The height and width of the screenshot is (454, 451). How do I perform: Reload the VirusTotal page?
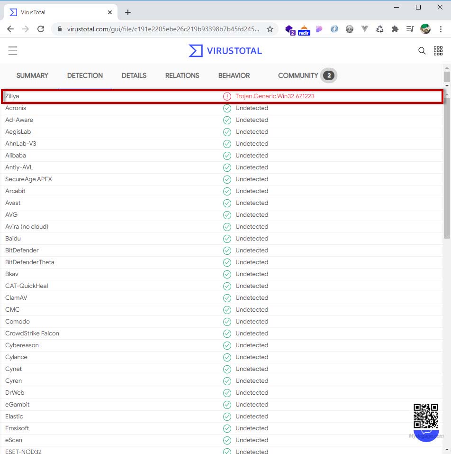[x=41, y=29]
